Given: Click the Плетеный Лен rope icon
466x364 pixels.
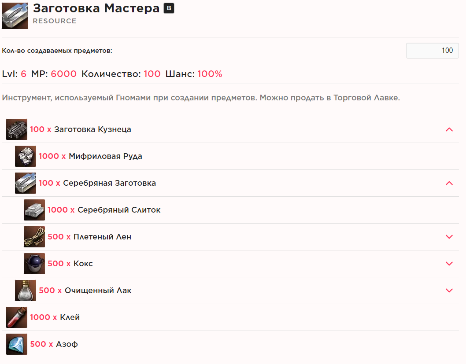Looking at the screenshot, I should point(34,237).
